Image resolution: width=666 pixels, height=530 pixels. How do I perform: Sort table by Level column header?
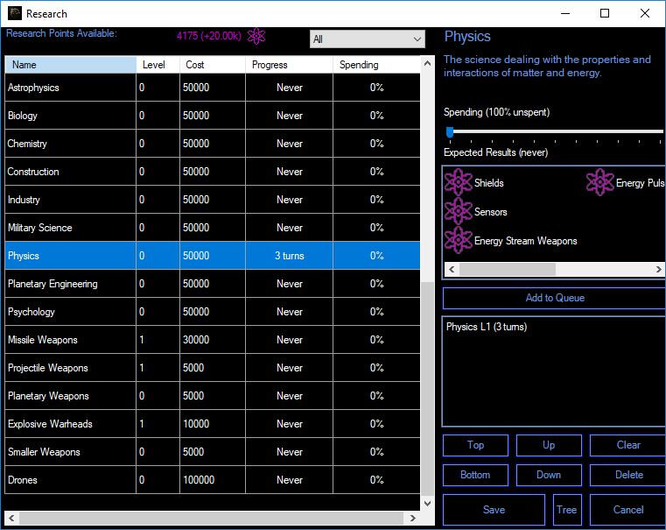(x=158, y=65)
